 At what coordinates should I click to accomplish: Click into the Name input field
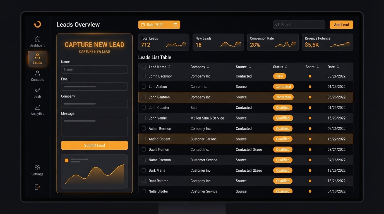click(94, 69)
